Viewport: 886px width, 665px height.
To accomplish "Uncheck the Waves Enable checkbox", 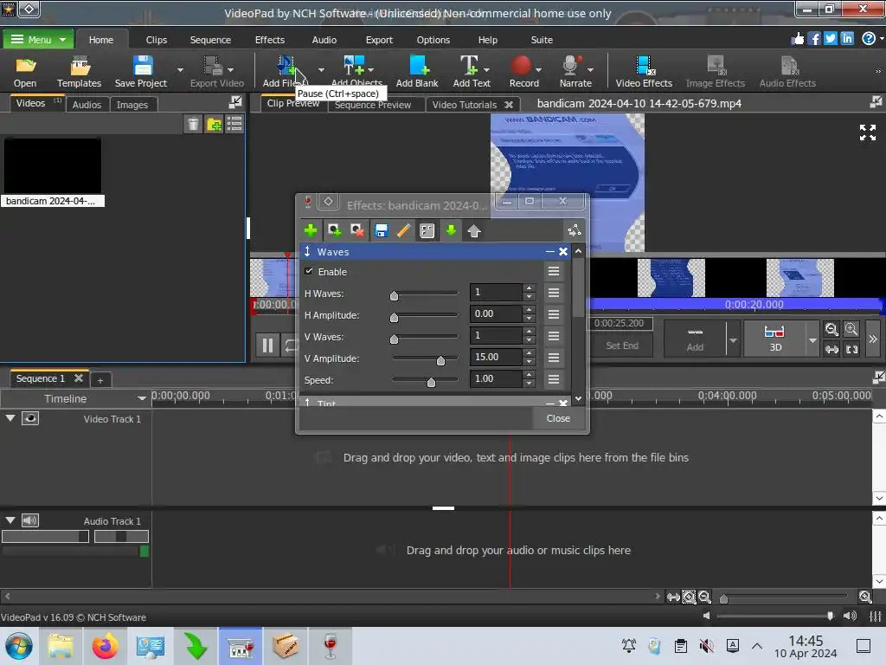I will [x=309, y=271].
